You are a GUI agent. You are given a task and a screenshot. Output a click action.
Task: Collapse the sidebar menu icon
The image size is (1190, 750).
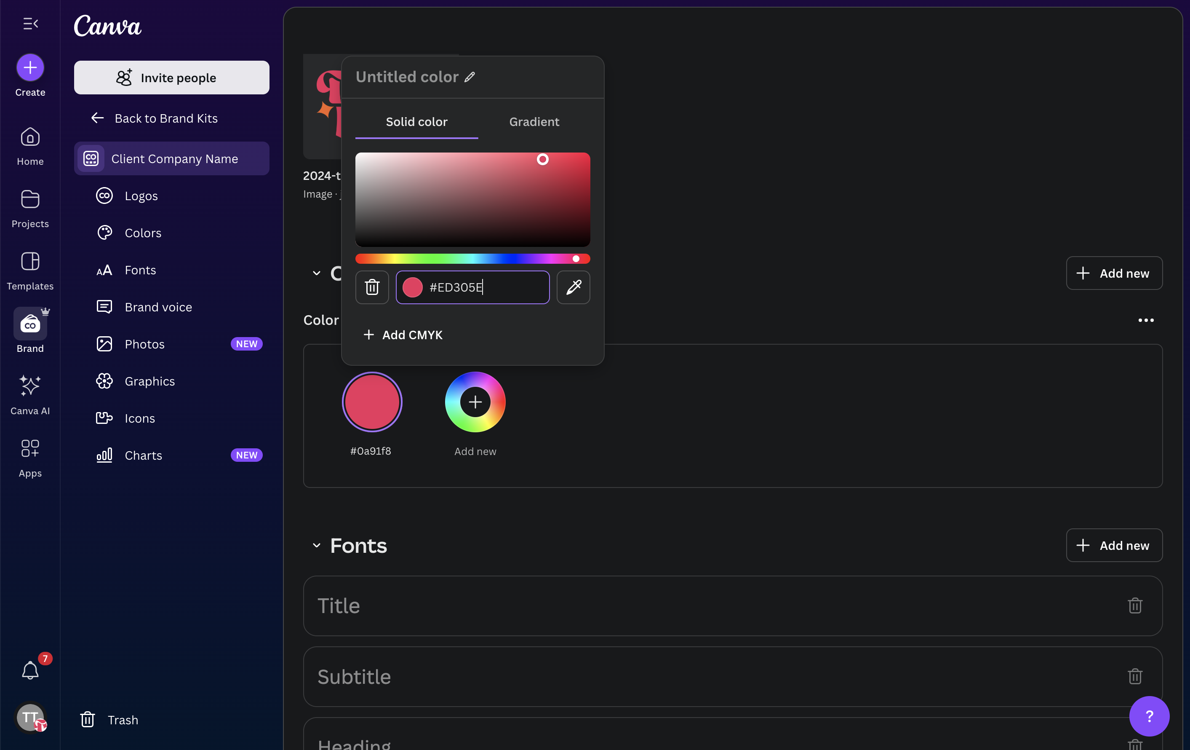click(30, 23)
